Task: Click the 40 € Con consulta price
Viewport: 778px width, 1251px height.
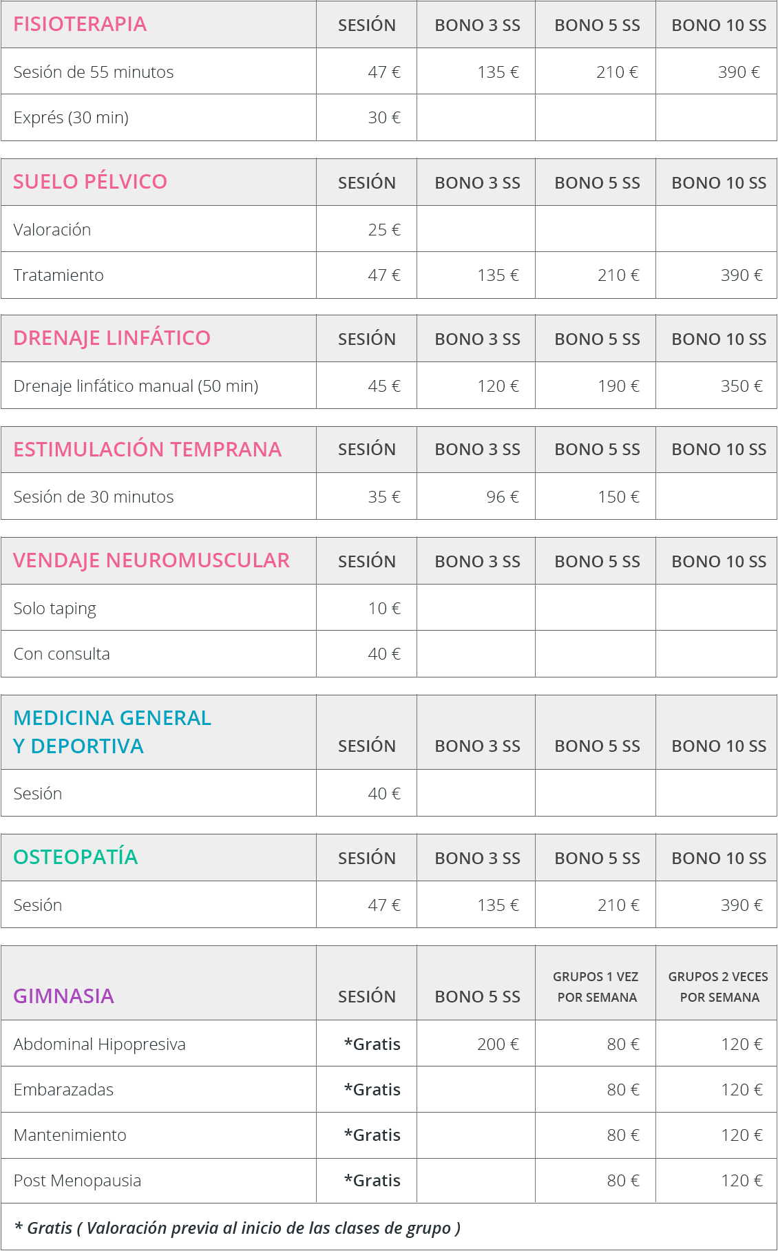Action: tap(384, 654)
